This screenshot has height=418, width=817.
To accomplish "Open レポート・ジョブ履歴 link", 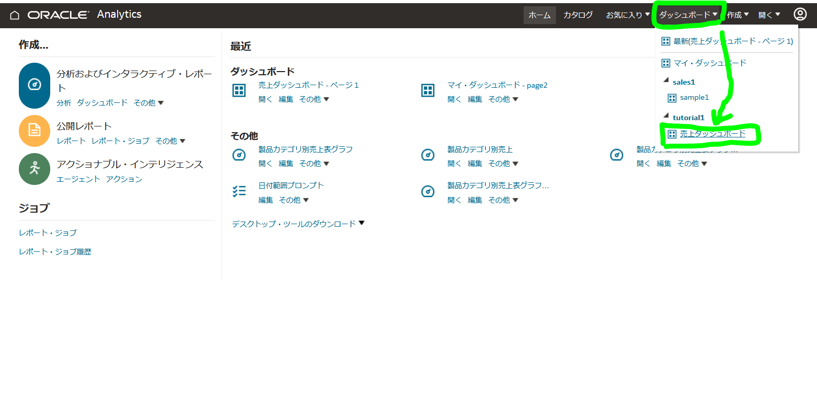I will coord(55,252).
